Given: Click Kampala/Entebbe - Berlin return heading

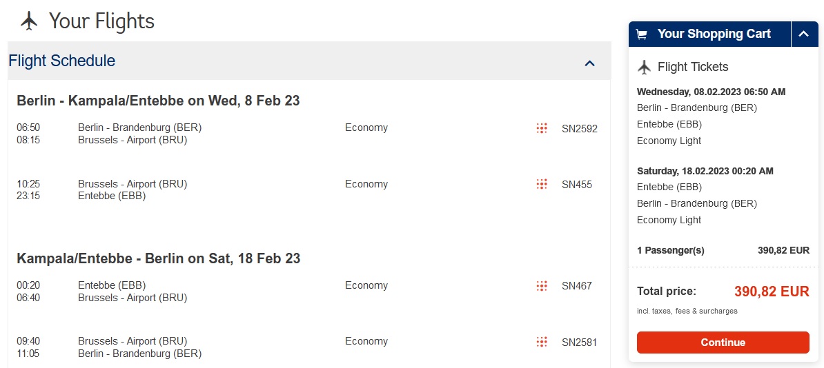Looking at the screenshot, I should coord(158,258).
